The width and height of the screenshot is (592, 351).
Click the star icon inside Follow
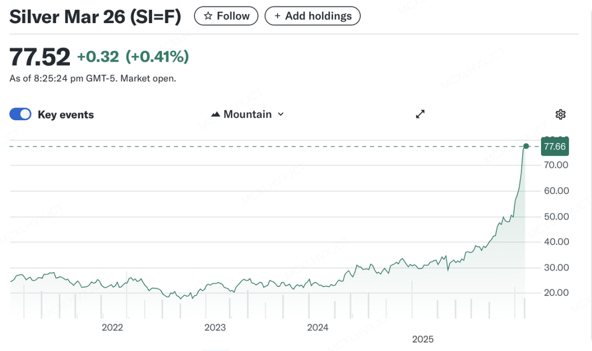click(x=208, y=16)
